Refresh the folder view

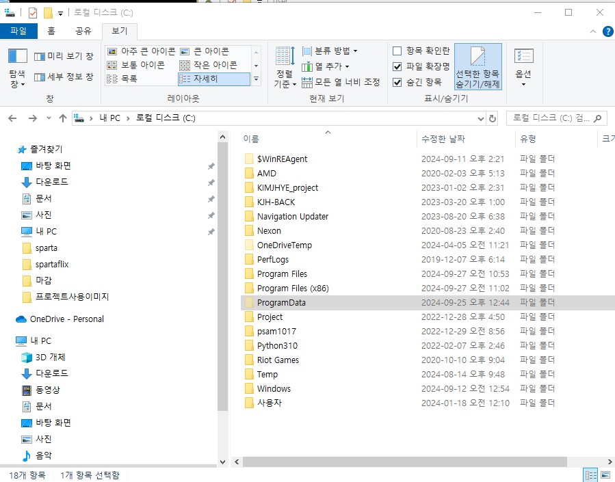click(493, 118)
